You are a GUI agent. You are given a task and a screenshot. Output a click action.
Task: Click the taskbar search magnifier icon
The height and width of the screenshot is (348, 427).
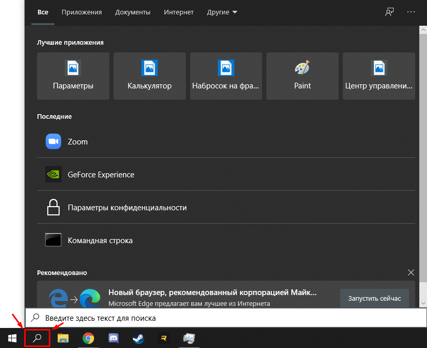[x=37, y=338]
